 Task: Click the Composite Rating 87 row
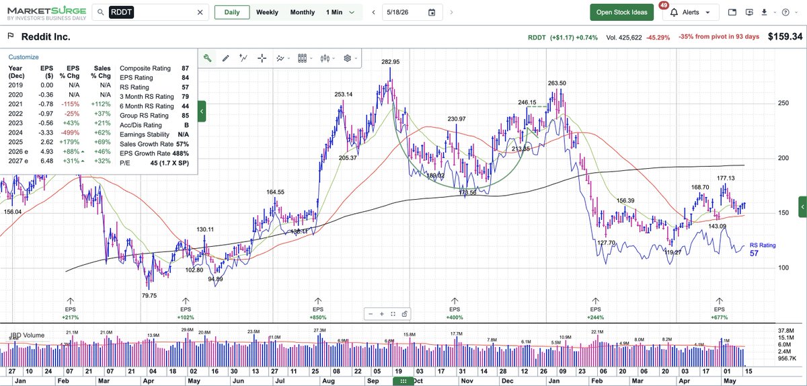(154, 69)
